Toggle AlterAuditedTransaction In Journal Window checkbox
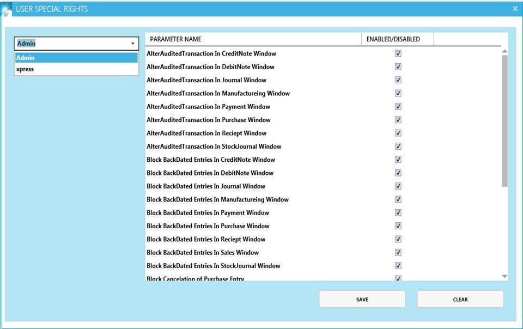Screen dimensions: 523x329 pos(398,79)
